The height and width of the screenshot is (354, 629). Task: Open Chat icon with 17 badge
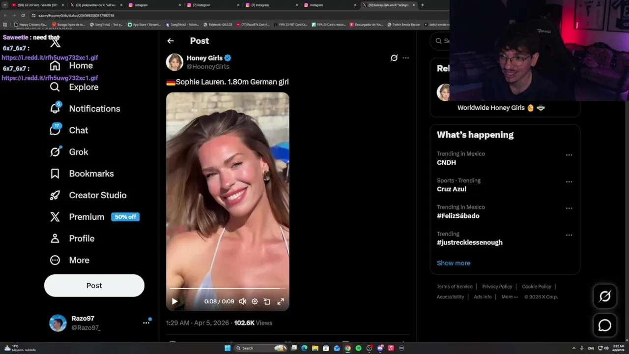(55, 130)
